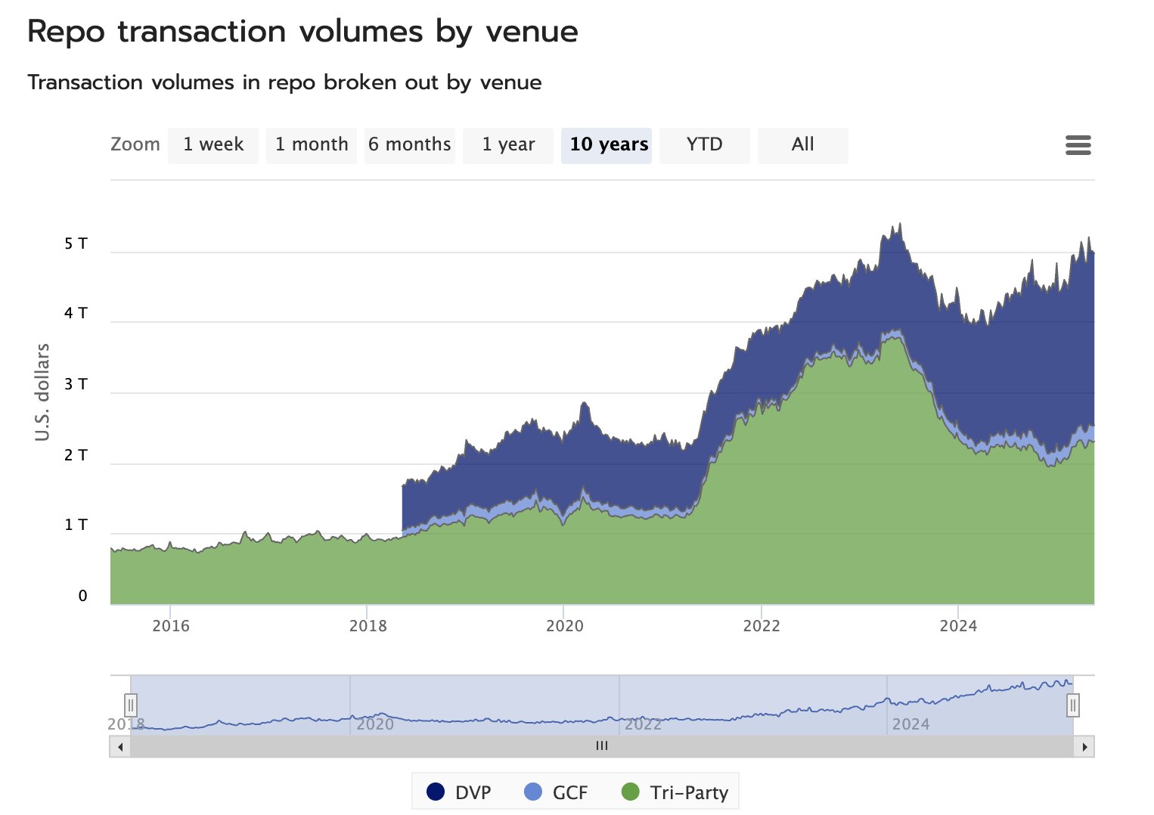Switch zoom to YTD
Viewport: 1154px width, 815px height.
(705, 145)
